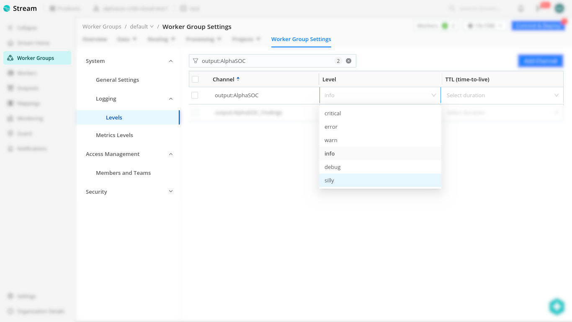Expand the Security section

click(x=170, y=191)
